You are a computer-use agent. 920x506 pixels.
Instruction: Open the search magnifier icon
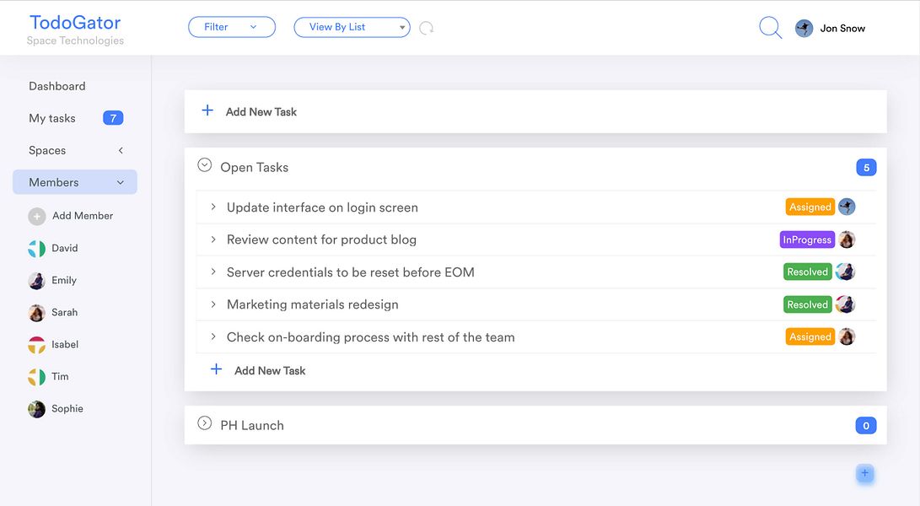pyautogui.click(x=771, y=27)
